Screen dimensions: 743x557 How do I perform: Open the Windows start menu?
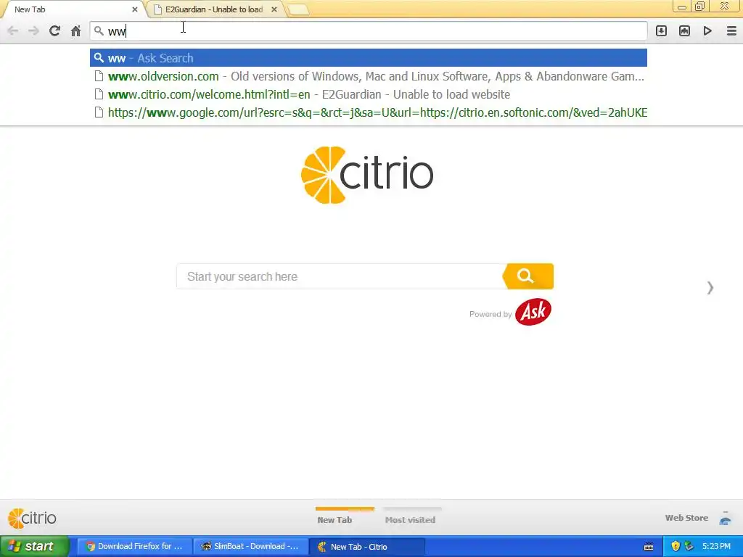34,546
